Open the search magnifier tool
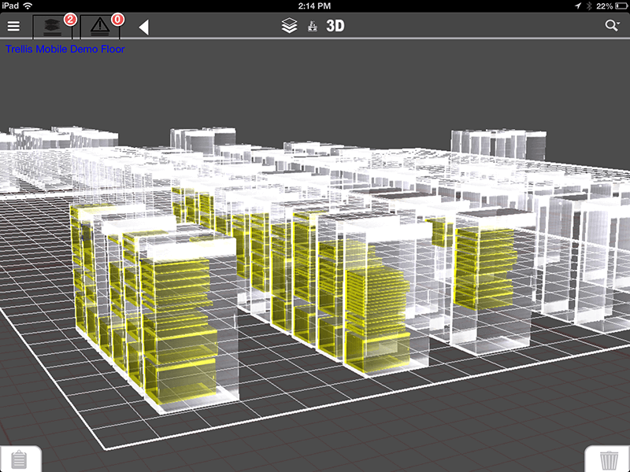The height and width of the screenshot is (472, 630). pyautogui.click(x=613, y=24)
